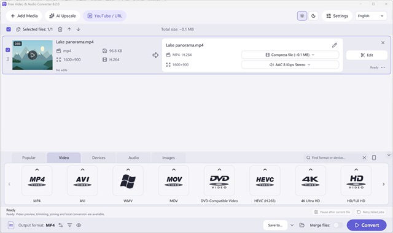This screenshot has width=393, height=233.
Task: Open the YouTube / URL downloader
Action: (104, 16)
